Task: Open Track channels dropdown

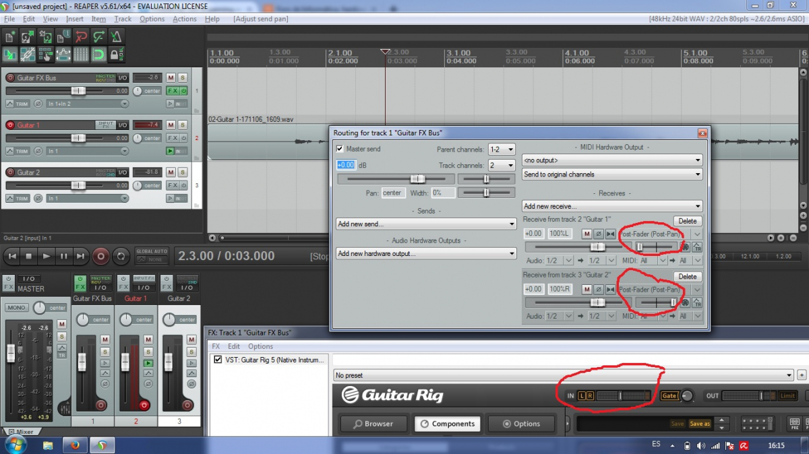Action: pyautogui.click(x=502, y=165)
